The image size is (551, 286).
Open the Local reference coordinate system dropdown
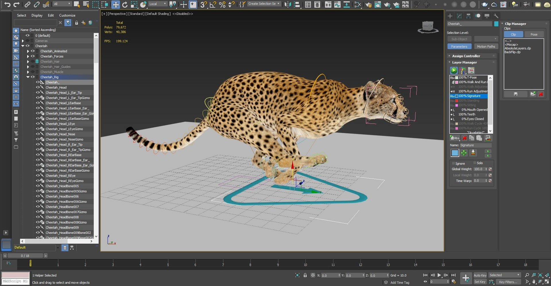pos(157,4)
